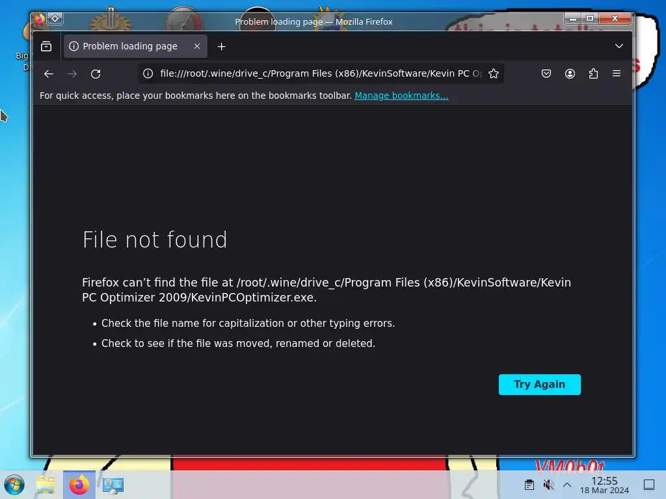Click the Firefox titlebar window menu icon
Screen dimensions: 666x499
click(40, 19)
